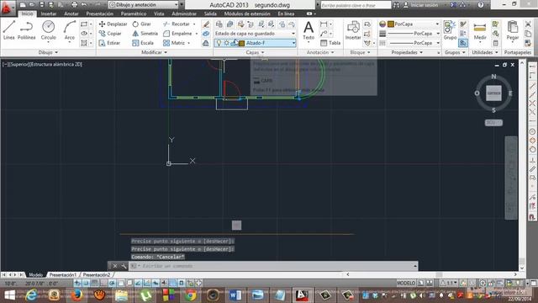The width and height of the screenshot is (538, 303).
Task: Click the Alzado-F layer color swatch
Action: click(242, 43)
